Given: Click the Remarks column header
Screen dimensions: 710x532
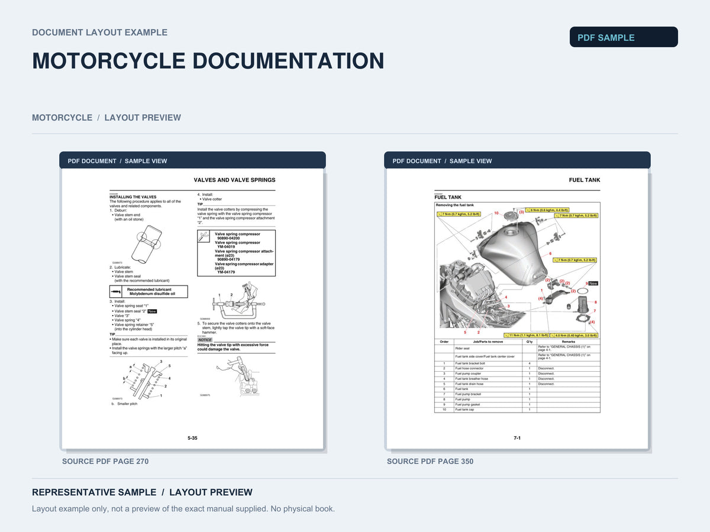Looking at the screenshot, I should pos(568,342).
